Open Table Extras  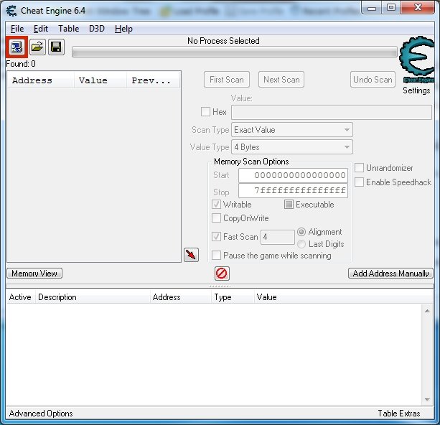[x=399, y=414]
